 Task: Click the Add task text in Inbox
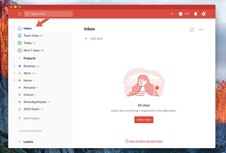[96, 39]
